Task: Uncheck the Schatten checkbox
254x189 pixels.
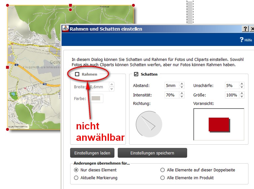Action: [136, 74]
